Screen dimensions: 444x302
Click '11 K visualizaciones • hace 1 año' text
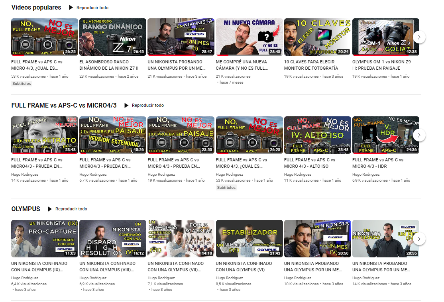313,180
